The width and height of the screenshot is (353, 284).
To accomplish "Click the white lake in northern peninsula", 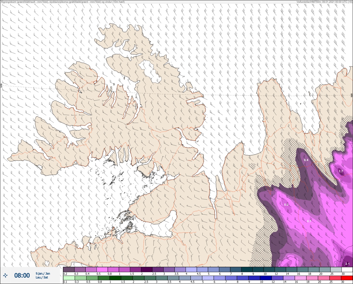I will (x=150, y=72).
